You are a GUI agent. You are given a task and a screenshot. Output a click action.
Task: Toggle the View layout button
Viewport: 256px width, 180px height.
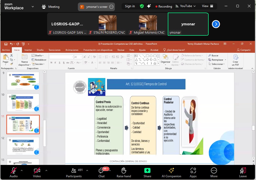click(x=208, y=6)
